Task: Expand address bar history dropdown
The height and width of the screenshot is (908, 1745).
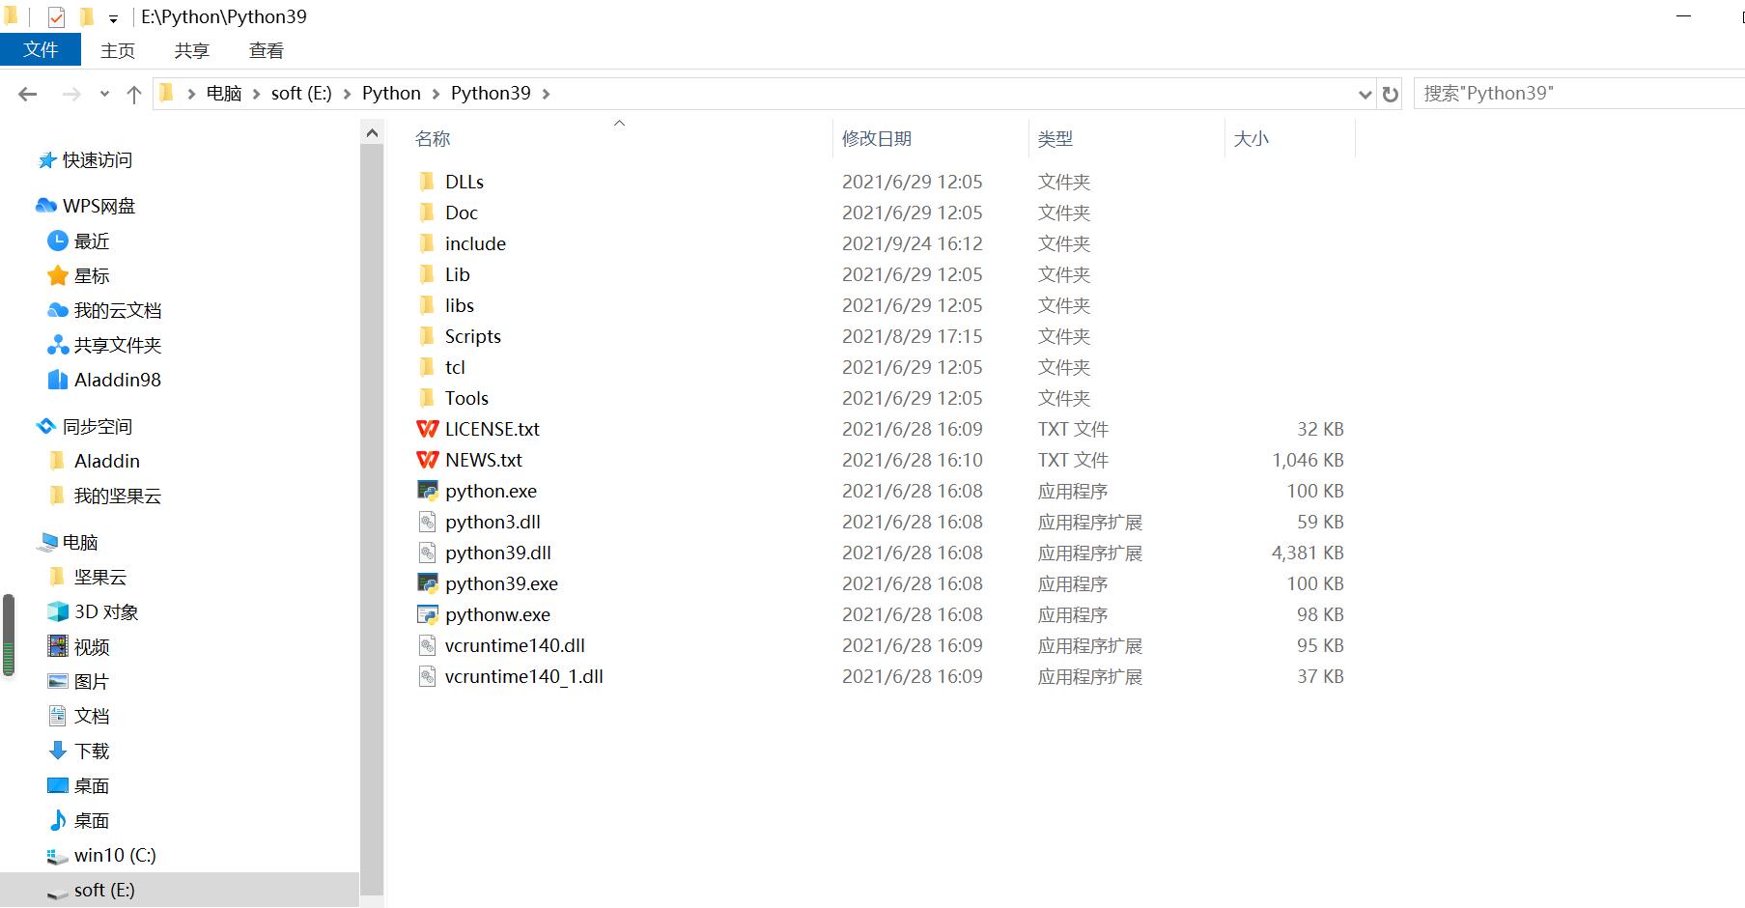Action: pos(1365,94)
